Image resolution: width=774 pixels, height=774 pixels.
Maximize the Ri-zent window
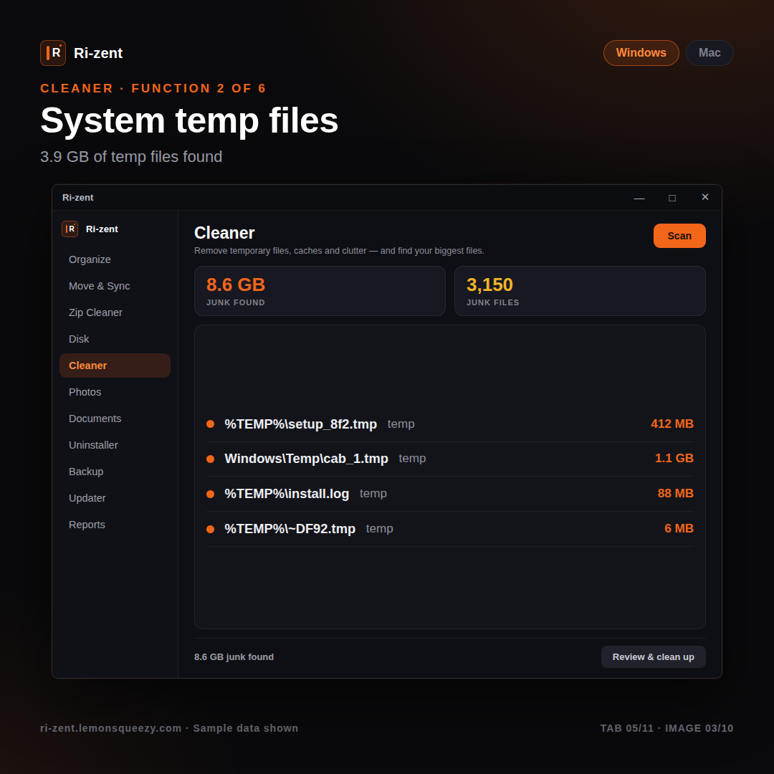click(x=672, y=198)
